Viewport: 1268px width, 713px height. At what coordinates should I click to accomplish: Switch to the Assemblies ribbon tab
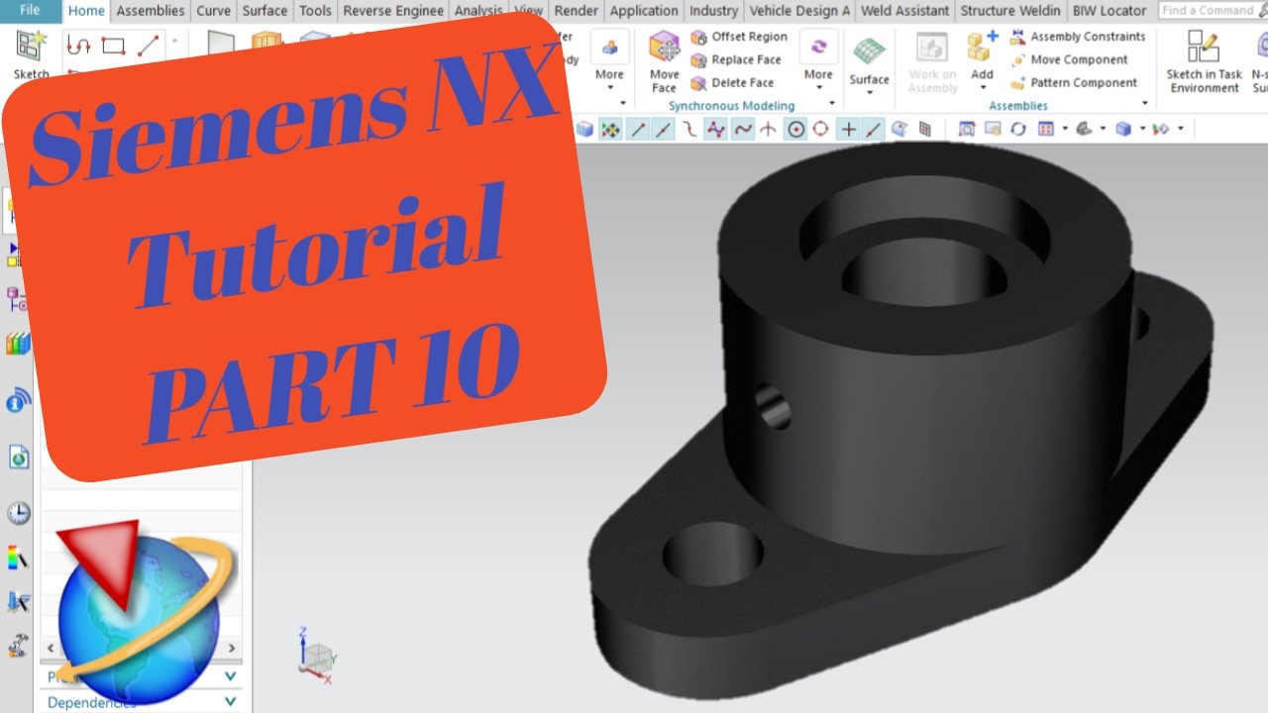tap(151, 11)
